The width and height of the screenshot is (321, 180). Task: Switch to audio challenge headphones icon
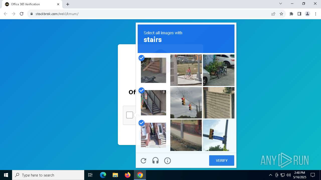point(155,161)
